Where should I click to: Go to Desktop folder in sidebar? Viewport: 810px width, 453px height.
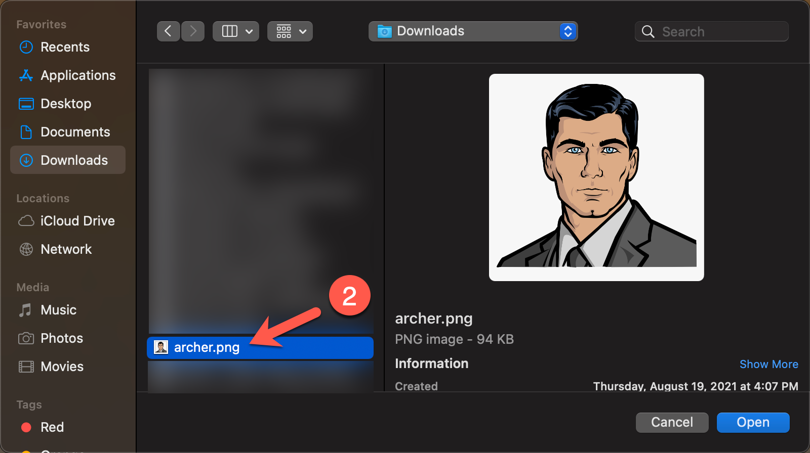pos(66,104)
